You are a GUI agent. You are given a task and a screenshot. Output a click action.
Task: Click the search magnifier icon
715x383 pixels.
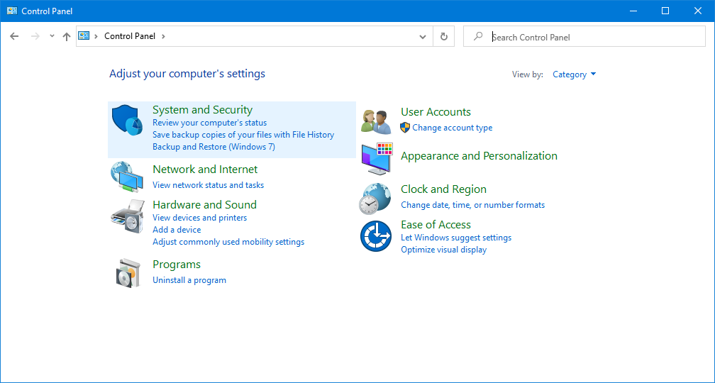478,36
